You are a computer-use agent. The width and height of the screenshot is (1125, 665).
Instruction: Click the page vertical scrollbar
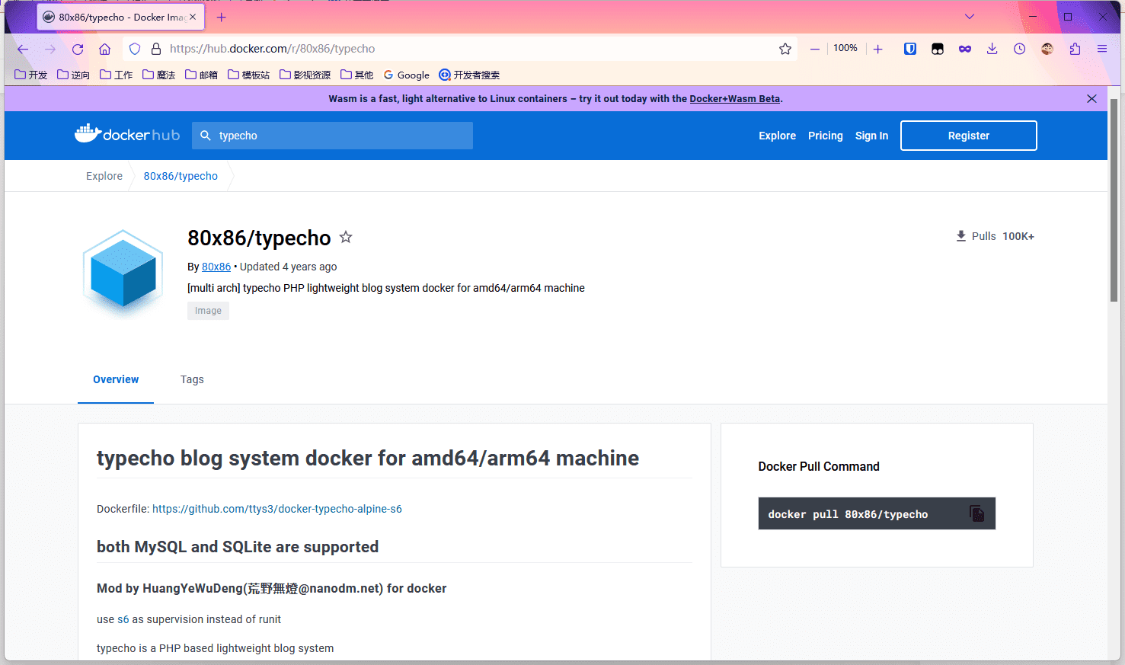pos(1114,200)
